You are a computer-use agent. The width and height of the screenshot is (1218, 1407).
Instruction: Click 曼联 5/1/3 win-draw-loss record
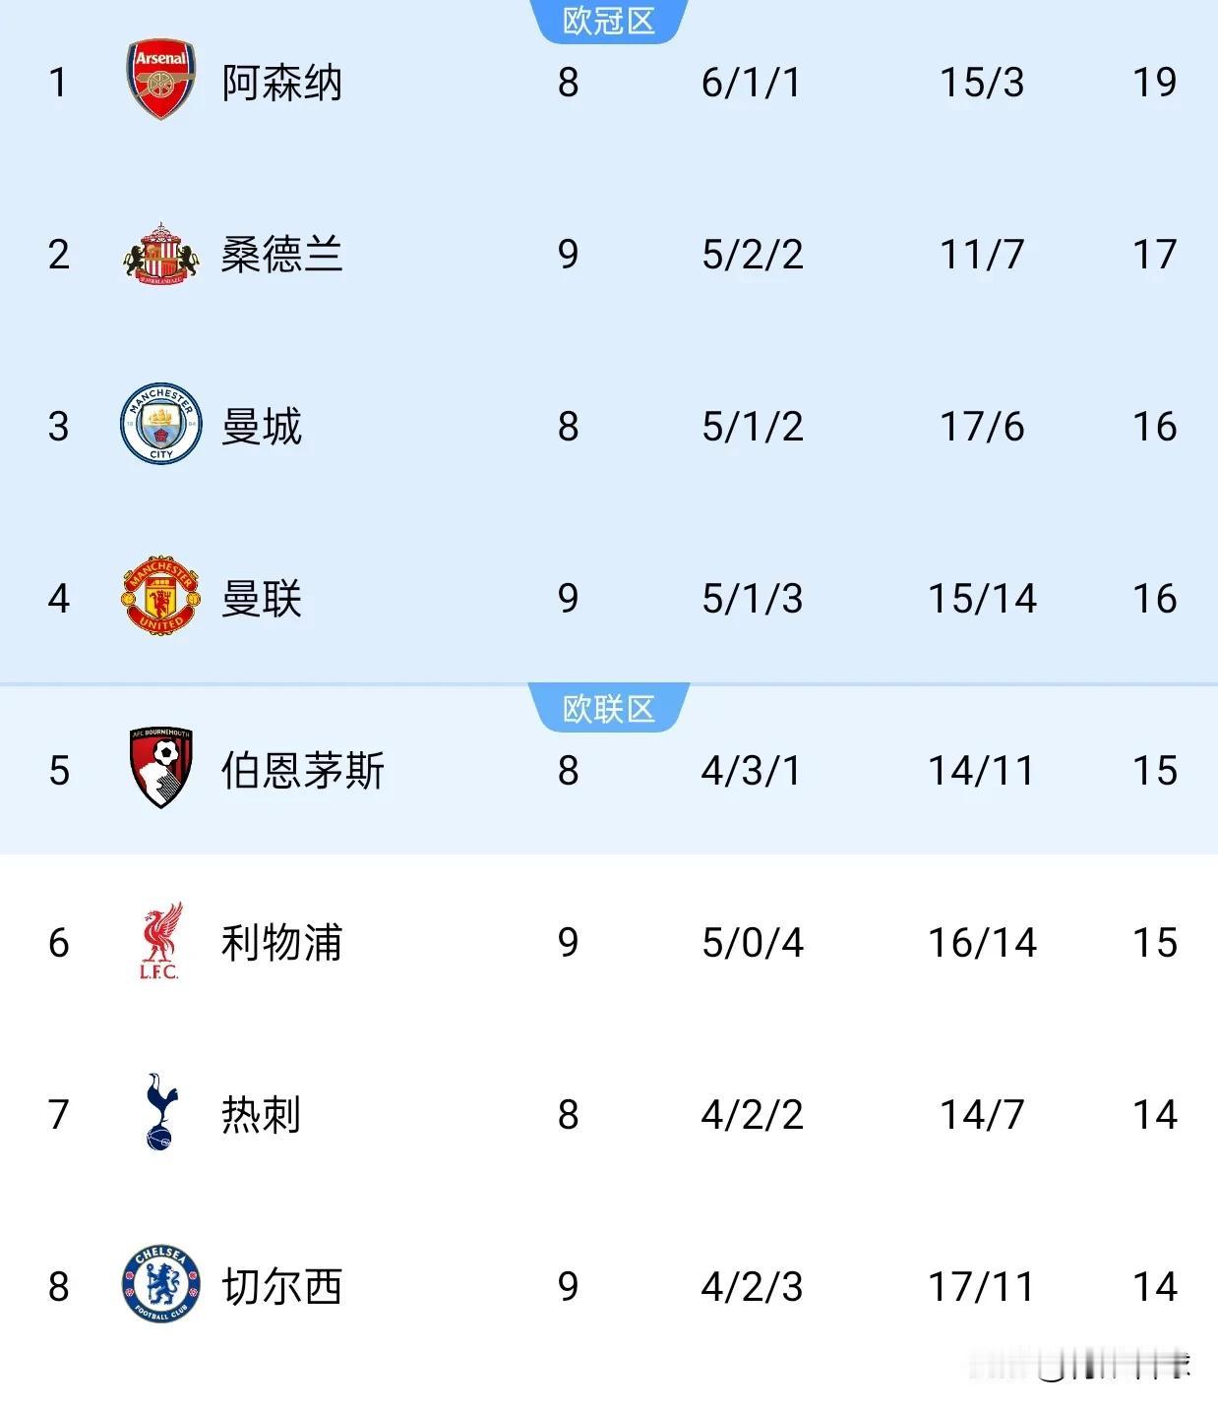[753, 599]
